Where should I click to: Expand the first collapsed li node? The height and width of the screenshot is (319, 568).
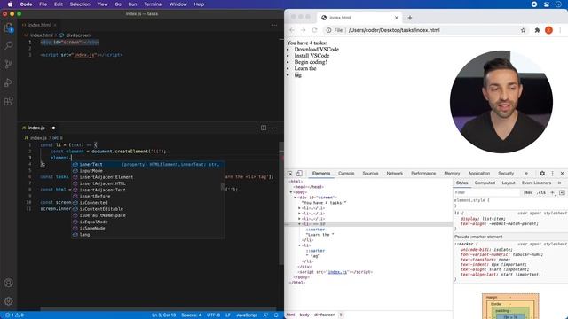[300, 208]
